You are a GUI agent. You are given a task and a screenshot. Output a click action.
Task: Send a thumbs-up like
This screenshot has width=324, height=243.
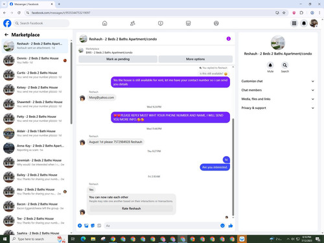coord(231,226)
